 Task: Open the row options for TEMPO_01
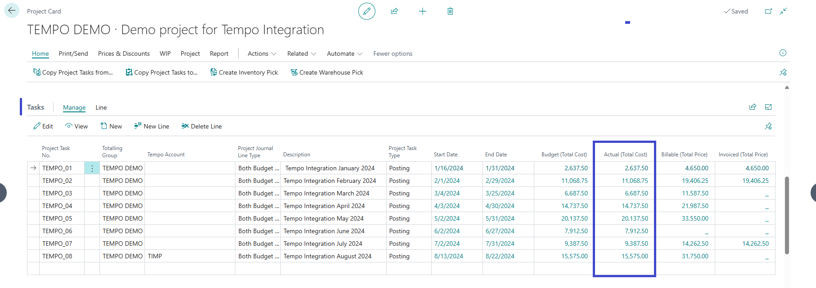tap(92, 168)
